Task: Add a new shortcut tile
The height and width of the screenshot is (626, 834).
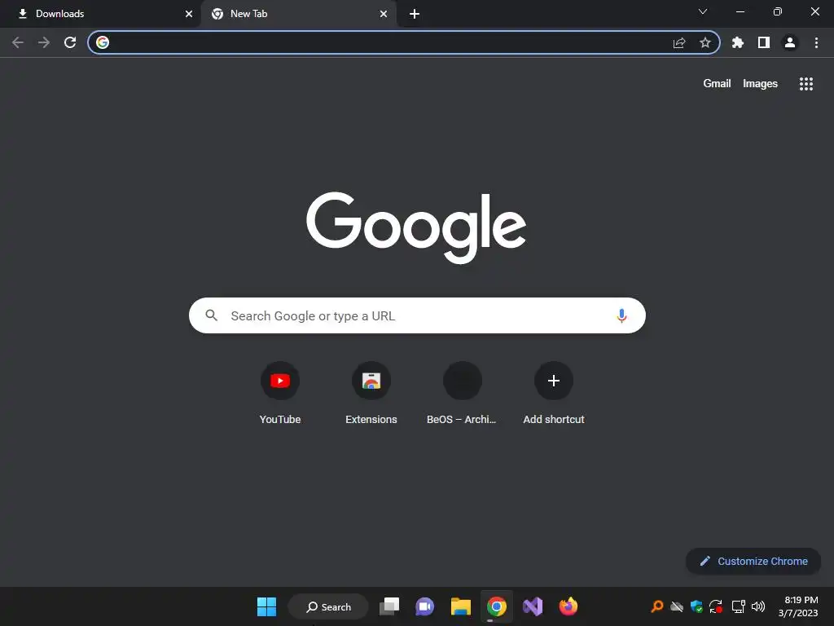Action: (x=554, y=393)
